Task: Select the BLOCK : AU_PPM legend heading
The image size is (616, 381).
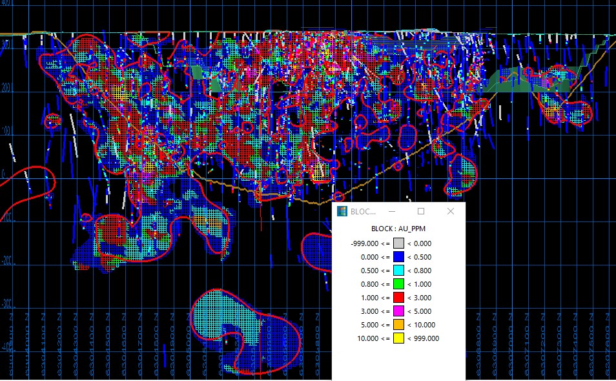Action: pos(398,229)
